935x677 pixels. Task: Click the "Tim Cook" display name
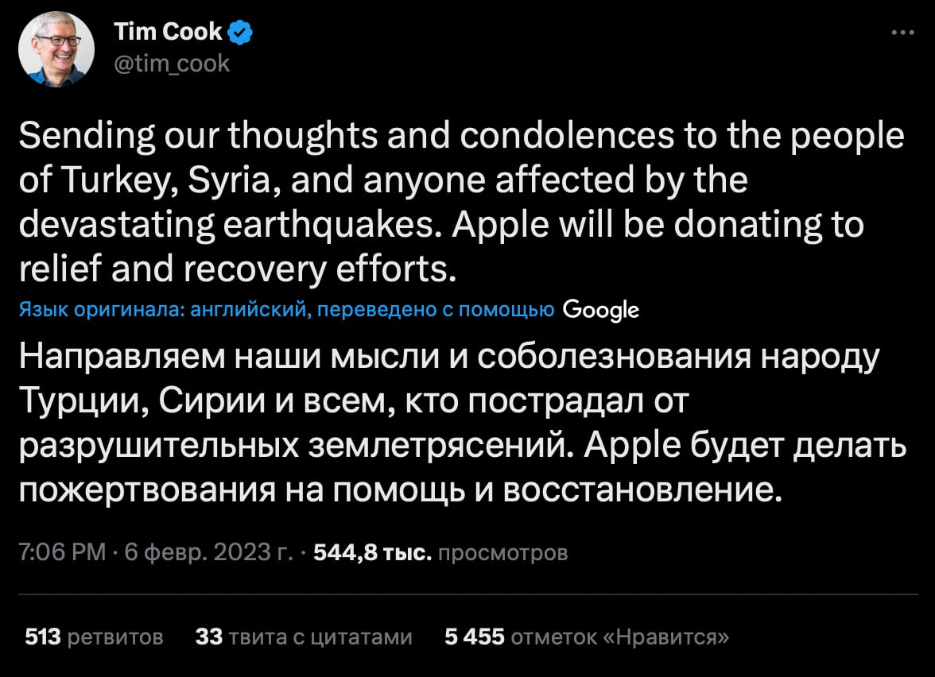(169, 32)
